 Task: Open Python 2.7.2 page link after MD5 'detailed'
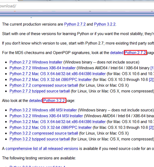pos(135,53)
